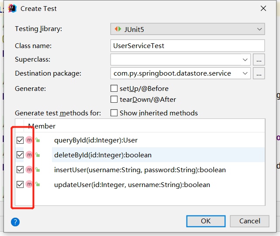
Task: Enable tearDown/@After generation
Action: (114, 99)
